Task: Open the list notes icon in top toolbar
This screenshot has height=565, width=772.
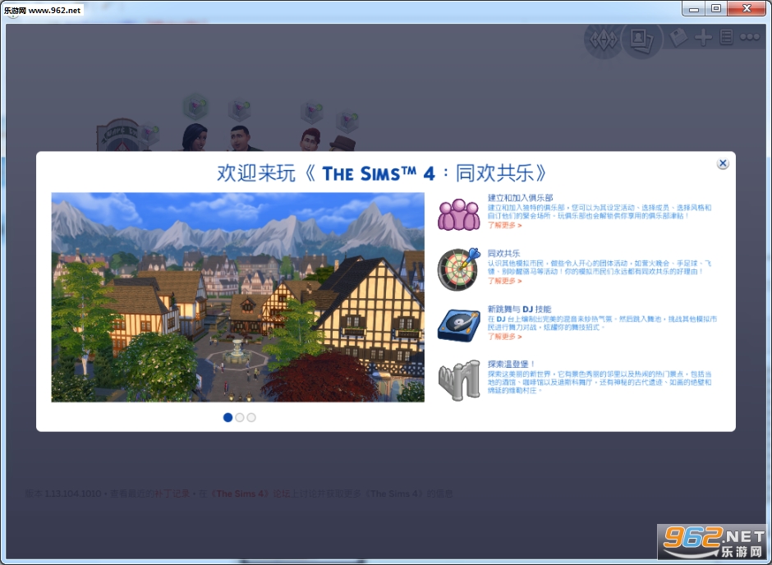Action: (726, 38)
